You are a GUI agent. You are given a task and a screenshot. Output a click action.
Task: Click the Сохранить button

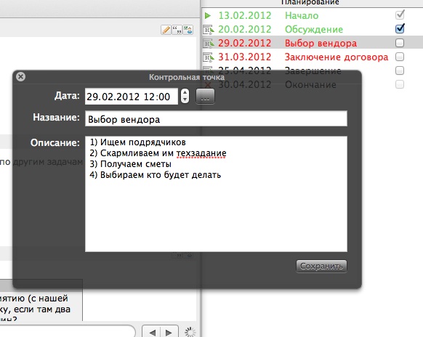point(321,266)
